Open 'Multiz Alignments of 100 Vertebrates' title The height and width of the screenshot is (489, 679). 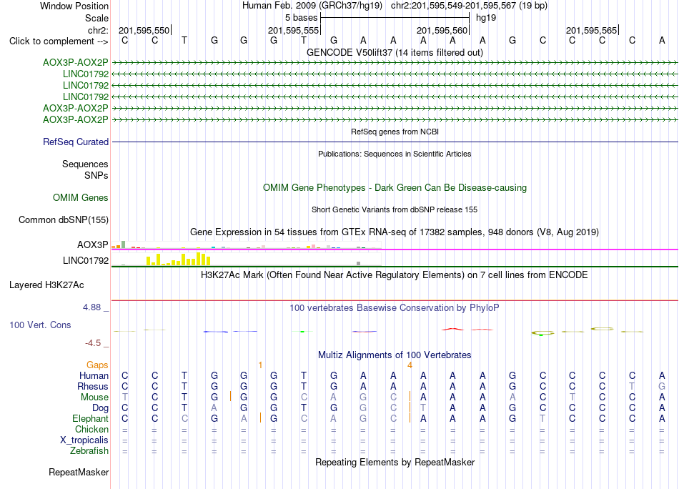coord(395,355)
